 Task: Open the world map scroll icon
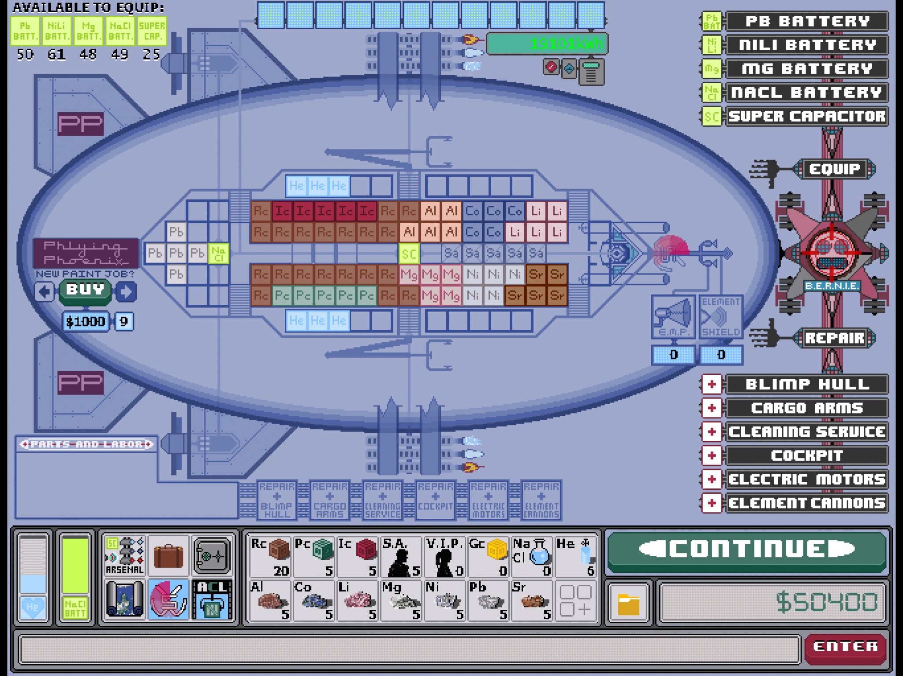point(124,599)
